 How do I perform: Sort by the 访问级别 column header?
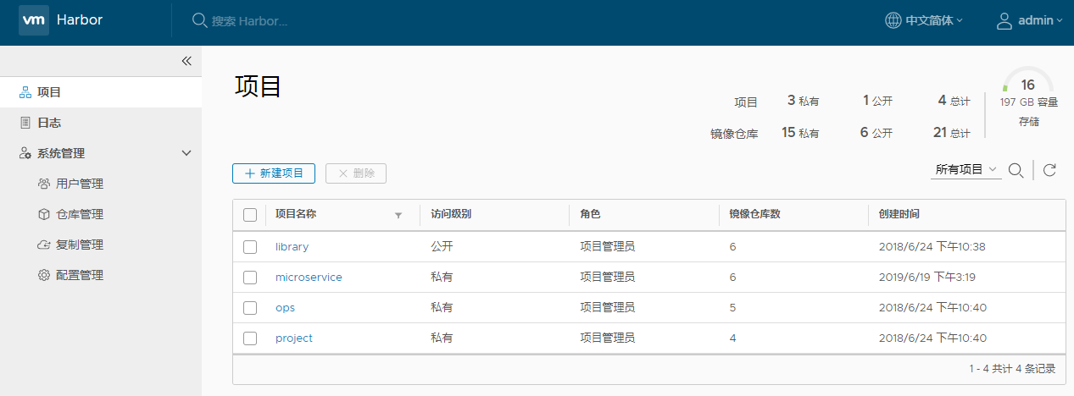click(x=451, y=215)
